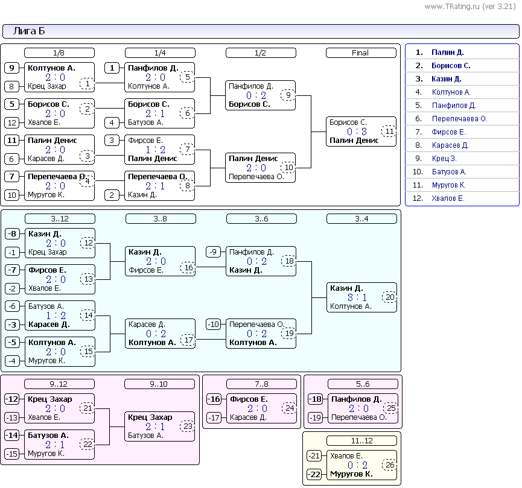
Task: Select the 5..6 placement header
Action: (x=363, y=384)
